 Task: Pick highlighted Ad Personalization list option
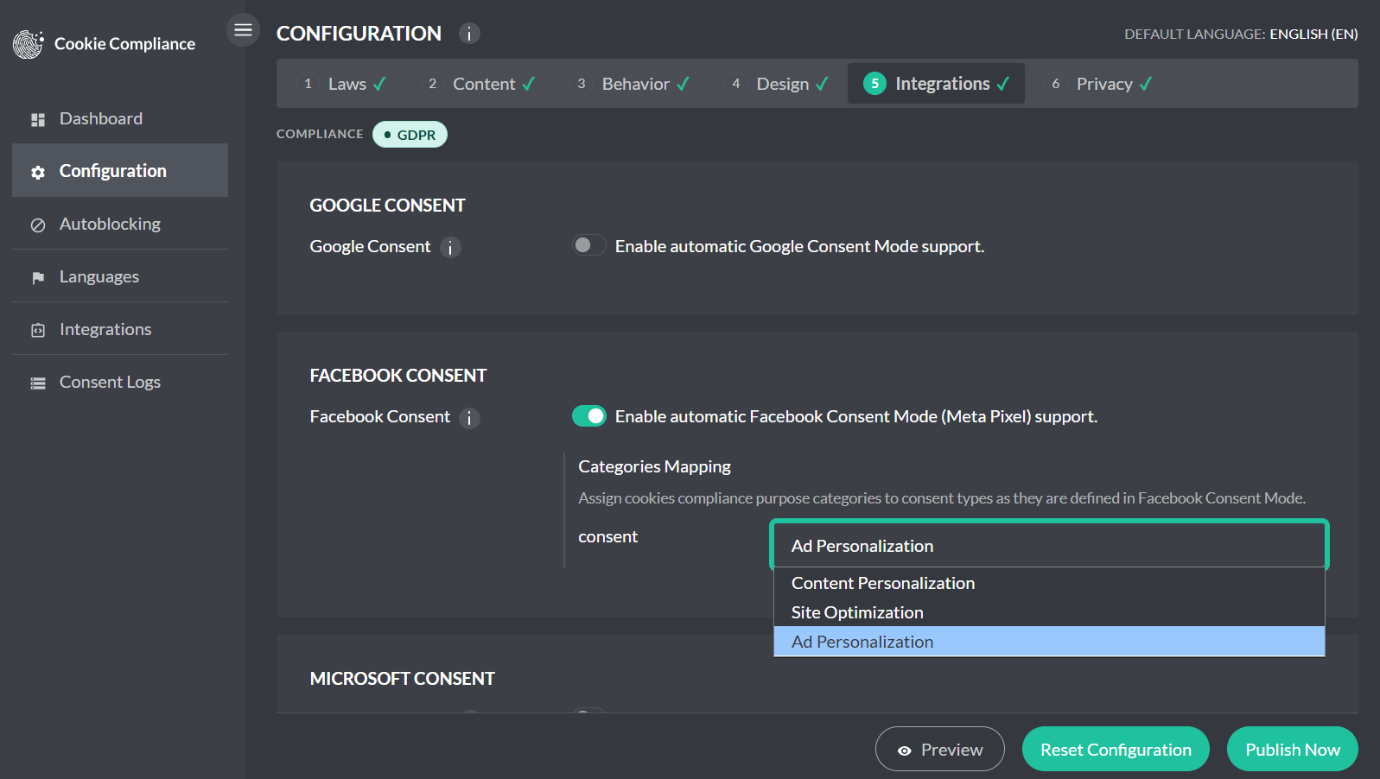coord(1049,642)
